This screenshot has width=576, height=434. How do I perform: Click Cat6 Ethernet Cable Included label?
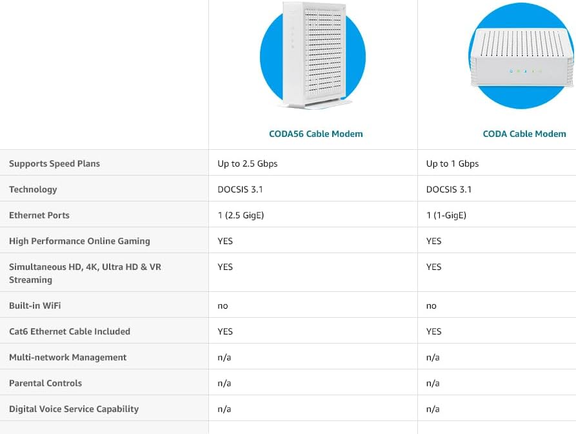(70, 331)
